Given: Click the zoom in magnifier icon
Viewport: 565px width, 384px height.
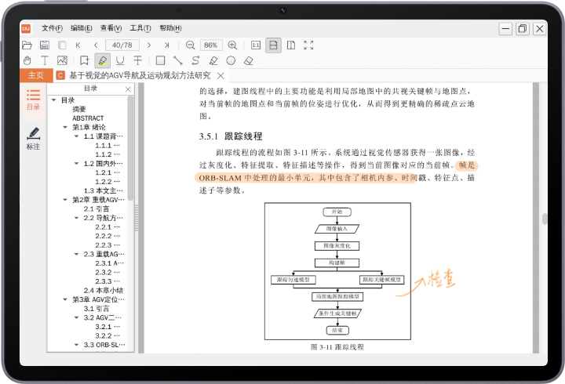Looking at the screenshot, I should (232, 45).
